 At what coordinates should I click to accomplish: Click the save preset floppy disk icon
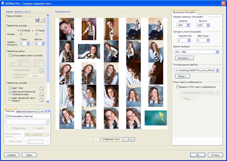(x=37, y=20)
